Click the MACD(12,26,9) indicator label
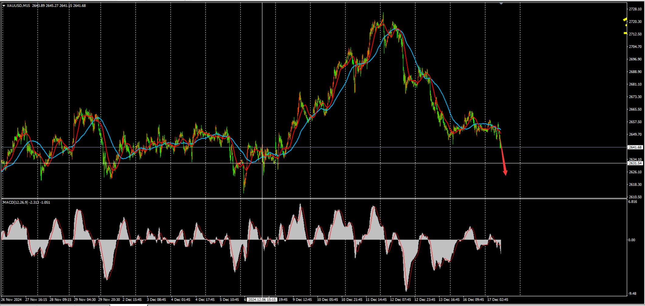This screenshot has width=645, height=306. click(15, 202)
